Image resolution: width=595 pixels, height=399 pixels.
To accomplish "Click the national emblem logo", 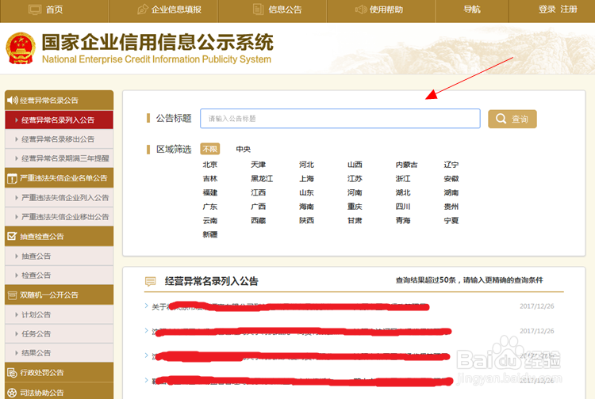I will tap(21, 48).
